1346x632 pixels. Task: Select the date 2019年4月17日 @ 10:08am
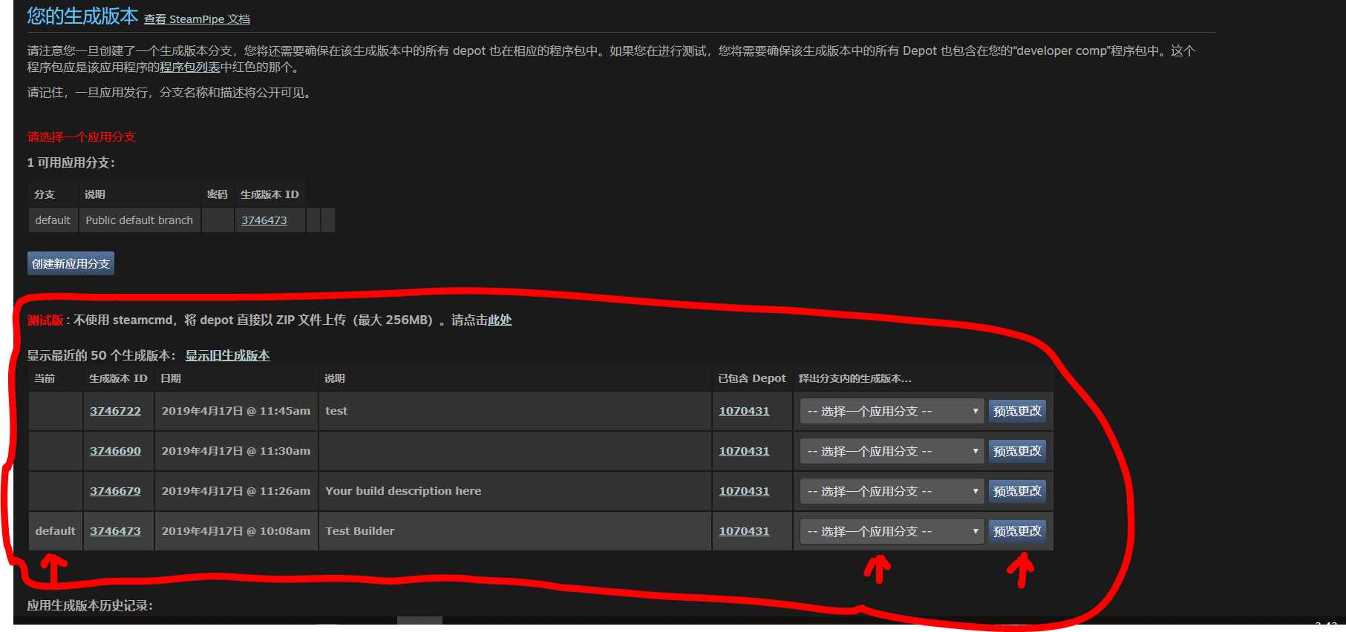[236, 531]
